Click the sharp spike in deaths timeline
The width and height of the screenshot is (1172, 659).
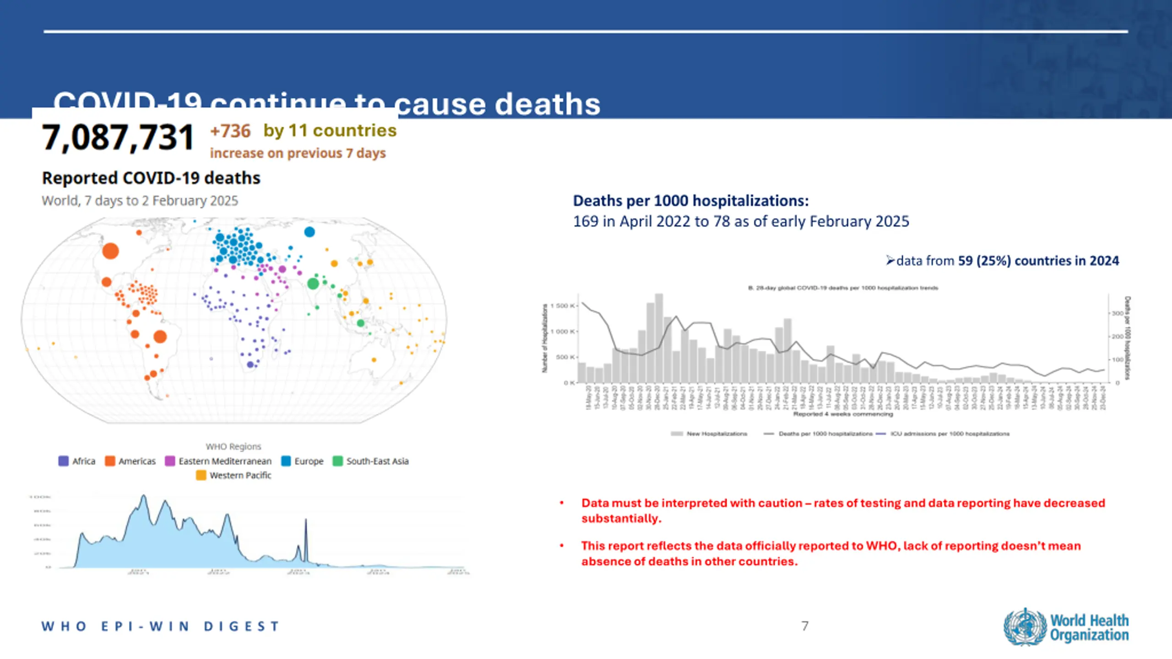click(306, 540)
